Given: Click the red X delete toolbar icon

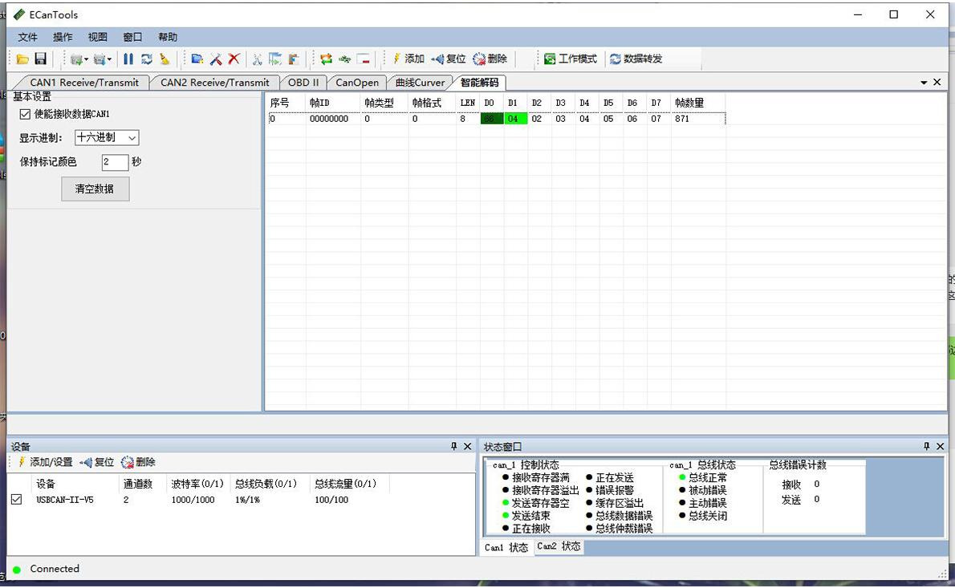Looking at the screenshot, I should 234,59.
